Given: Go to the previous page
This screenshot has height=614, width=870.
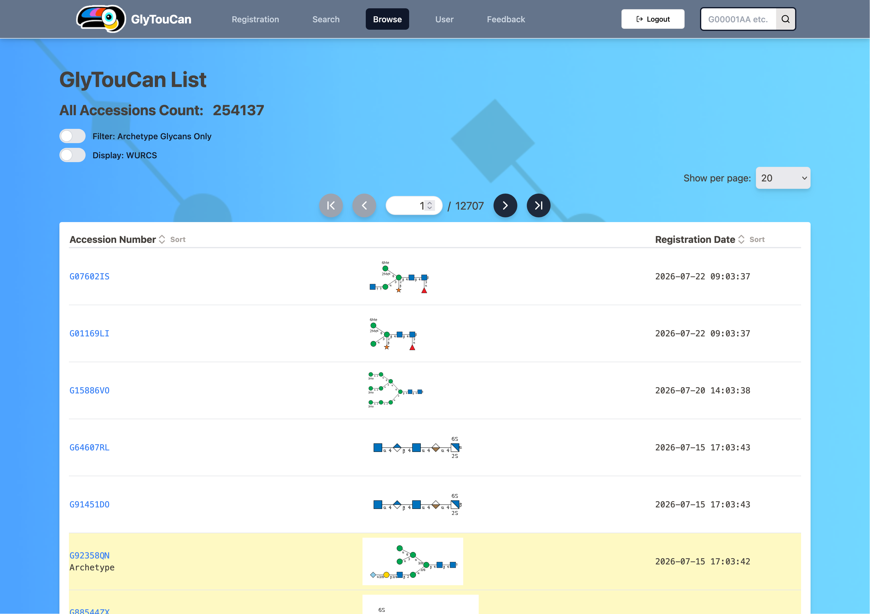Looking at the screenshot, I should 364,205.
